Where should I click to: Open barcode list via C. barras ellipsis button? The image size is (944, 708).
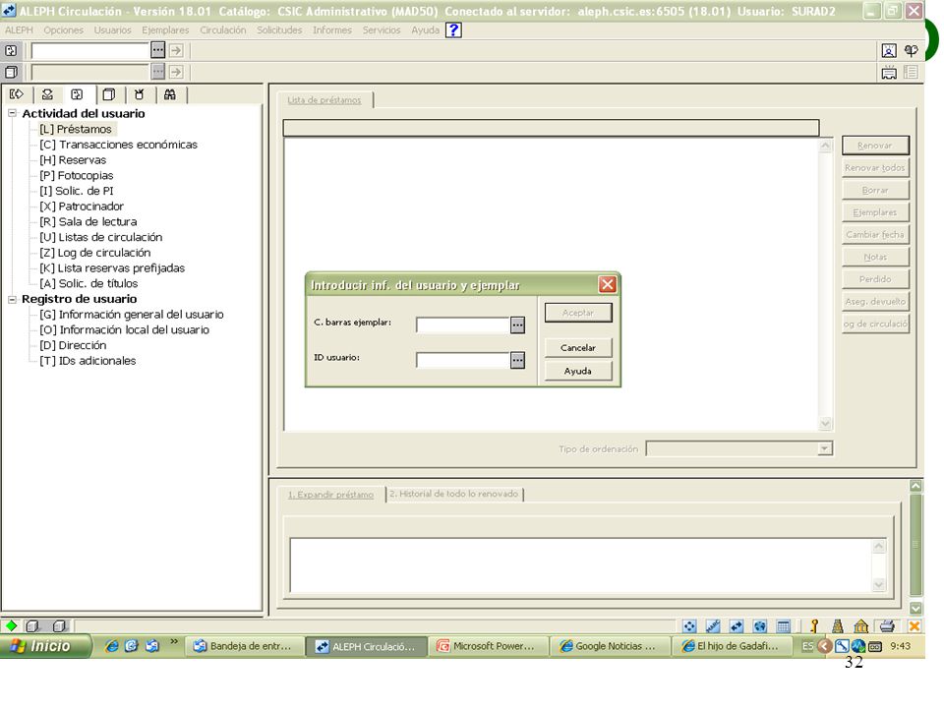(x=517, y=325)
